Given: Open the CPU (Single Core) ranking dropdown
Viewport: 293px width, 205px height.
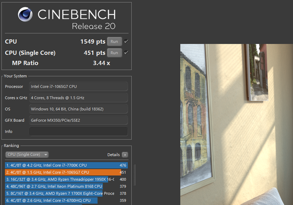Looking at the screenshot, I should [27, 155].
